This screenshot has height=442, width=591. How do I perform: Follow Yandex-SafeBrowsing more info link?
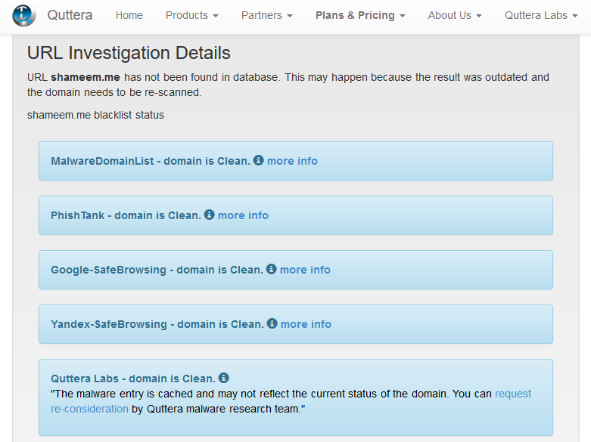pyautogui.click(x=306, y=324)
